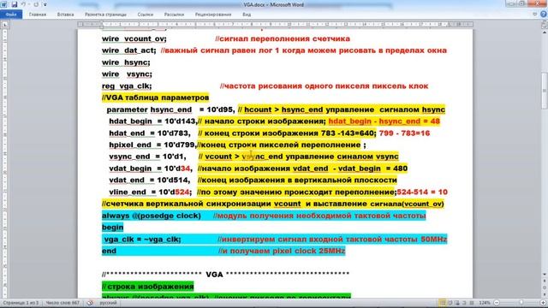548x308 pixels.
Task: Open the Рассылки ribbon tab
Action: (x=174, y=15)
